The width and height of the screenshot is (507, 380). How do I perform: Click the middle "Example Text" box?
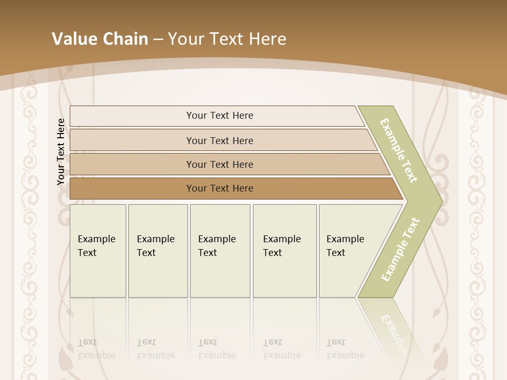point(219,251)
